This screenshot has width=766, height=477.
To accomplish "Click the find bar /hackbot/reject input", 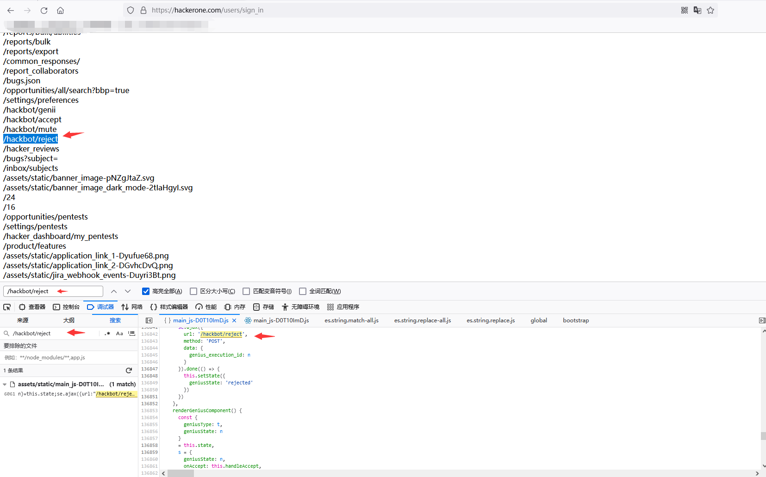I will 53,291.
